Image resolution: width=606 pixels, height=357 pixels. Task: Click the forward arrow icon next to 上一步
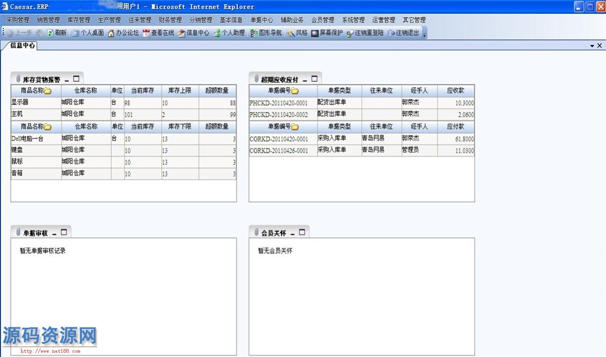(39, 33)
